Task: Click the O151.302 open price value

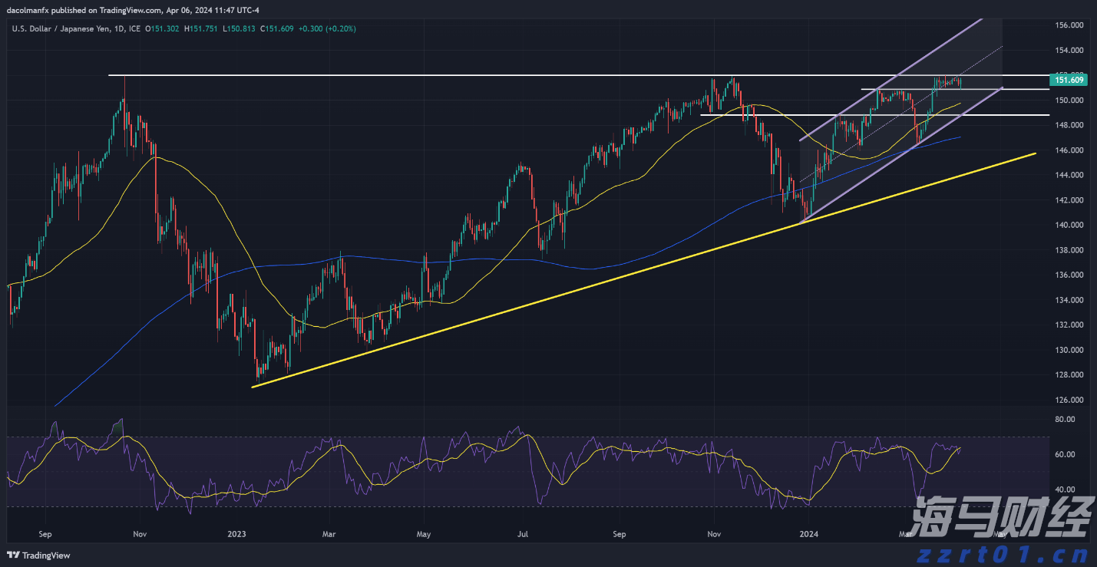Action: pyautogui.click(x=163, y=28)
